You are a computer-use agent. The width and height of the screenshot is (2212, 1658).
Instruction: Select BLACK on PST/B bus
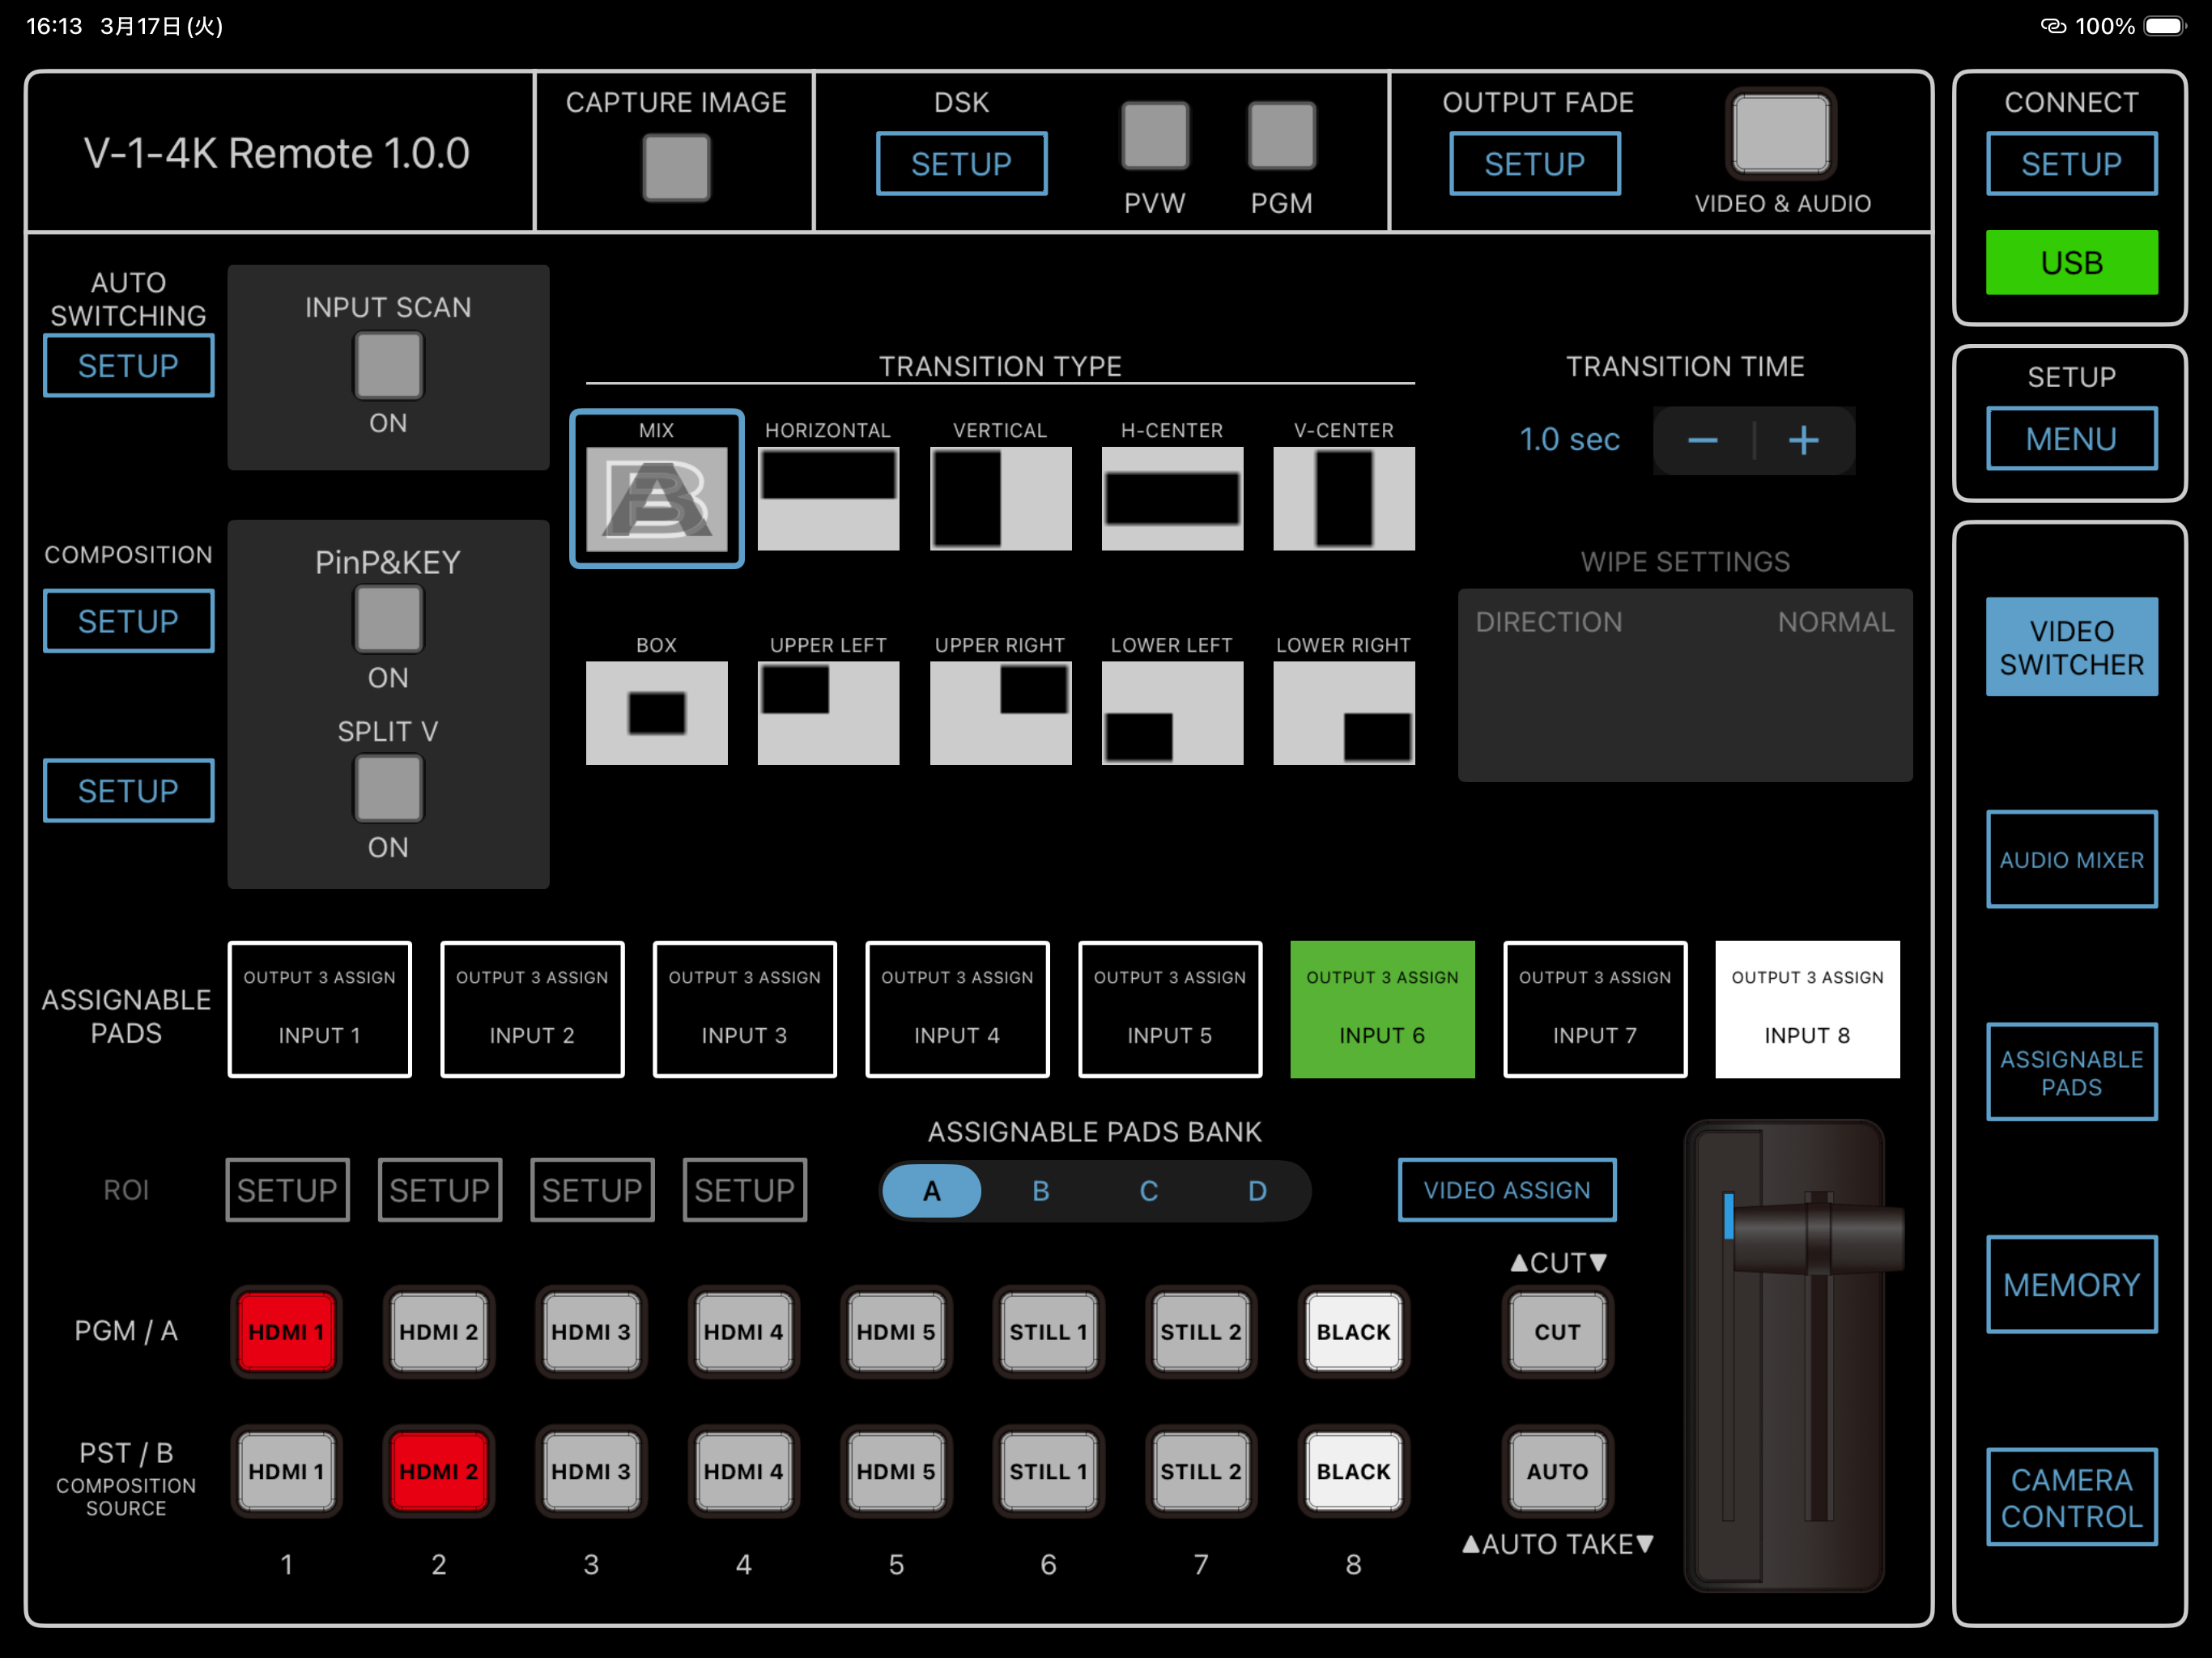[1353, 1471]
